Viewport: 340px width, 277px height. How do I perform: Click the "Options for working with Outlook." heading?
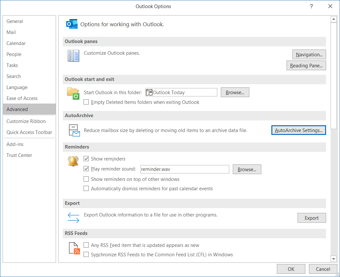pos(122,24)
